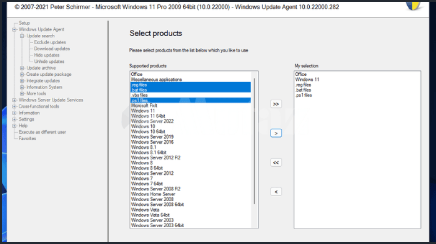The height and width of the screenshot is (244, 436).
Task: Expand the Create update package node
Action: click(x=22, y=74)
